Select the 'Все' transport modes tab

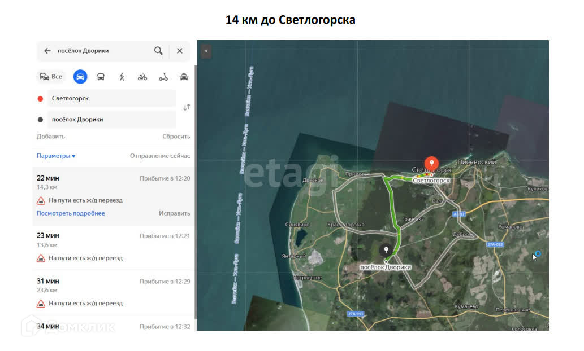coord(51,77)
